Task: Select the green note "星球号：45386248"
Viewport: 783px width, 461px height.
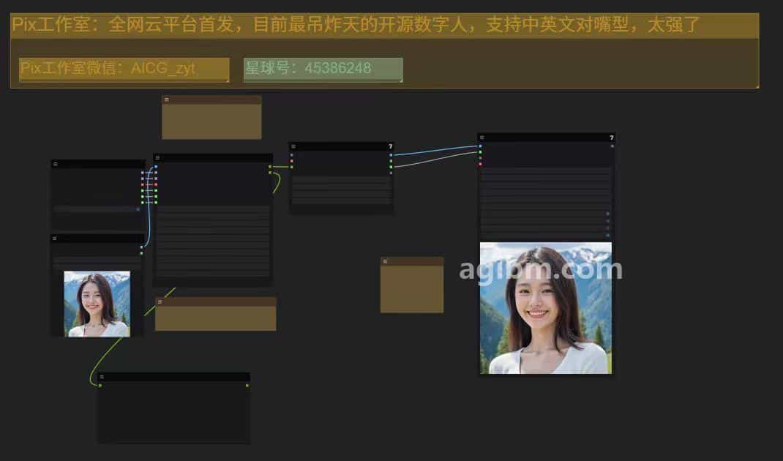Action: click(x=323, y=69)
